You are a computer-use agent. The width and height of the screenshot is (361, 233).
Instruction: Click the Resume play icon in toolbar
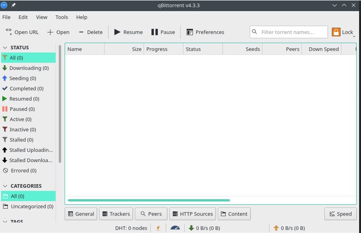[118, 32]
